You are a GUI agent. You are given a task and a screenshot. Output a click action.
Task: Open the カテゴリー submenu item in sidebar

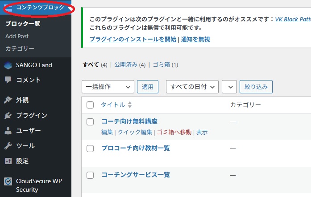pyautogui.click(x=20, y=48)
